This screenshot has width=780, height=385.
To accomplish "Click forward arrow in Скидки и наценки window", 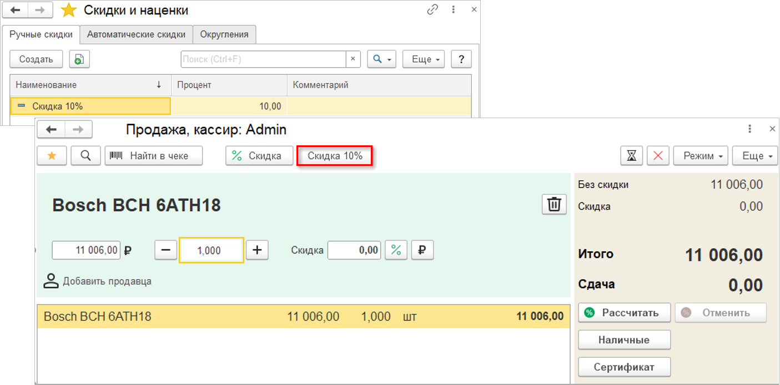I will (40, 10).
